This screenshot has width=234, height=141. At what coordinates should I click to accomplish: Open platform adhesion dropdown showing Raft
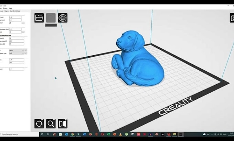point(17,53)
